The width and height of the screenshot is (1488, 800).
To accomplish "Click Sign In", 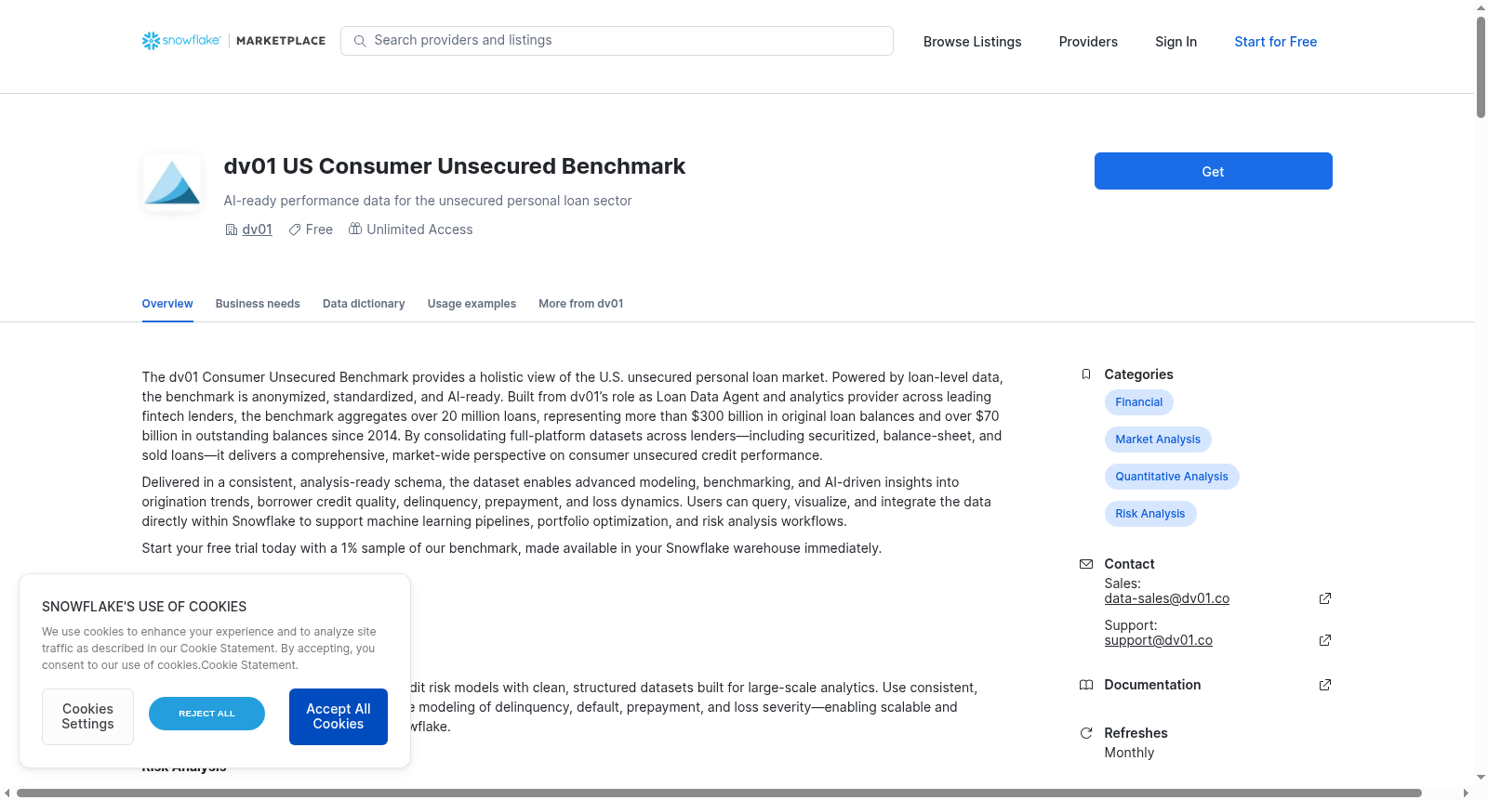I will coord(1176,42).
